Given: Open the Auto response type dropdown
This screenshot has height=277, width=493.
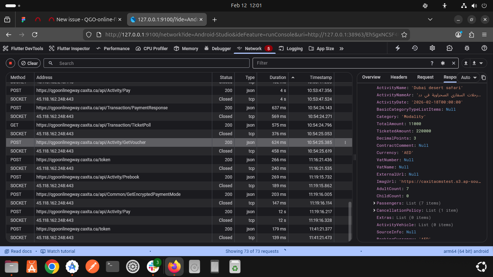Looking at the screenshot, I should [469, 78].
